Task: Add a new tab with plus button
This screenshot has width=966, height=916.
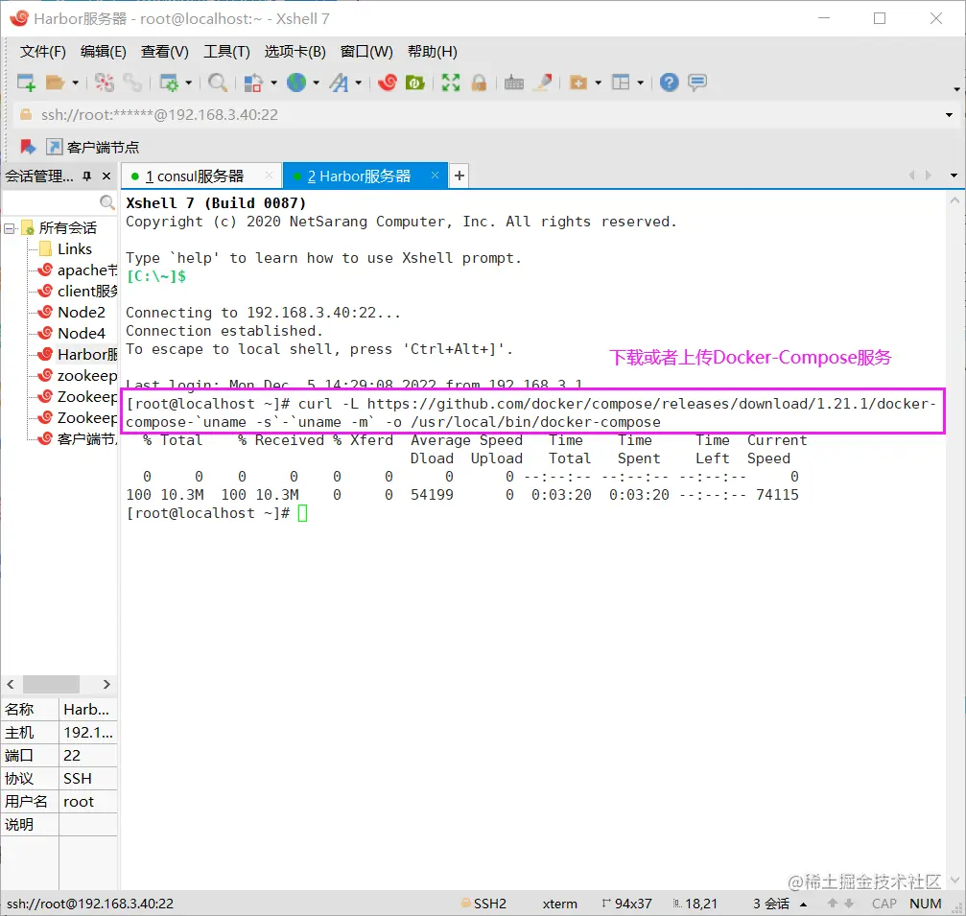Action: tap(459, 176)
